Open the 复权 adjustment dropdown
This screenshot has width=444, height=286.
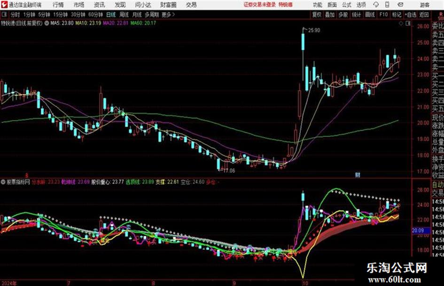point(317,15)
